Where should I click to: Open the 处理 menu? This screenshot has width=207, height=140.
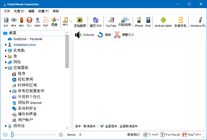pos(19,11)
